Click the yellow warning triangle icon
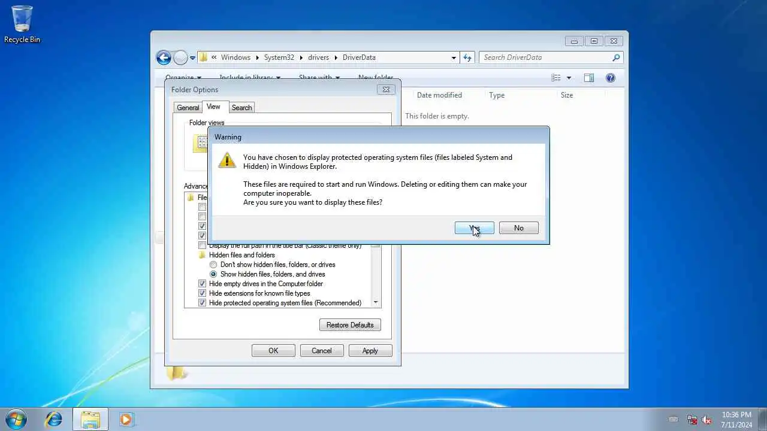 (x=227, y=160)
